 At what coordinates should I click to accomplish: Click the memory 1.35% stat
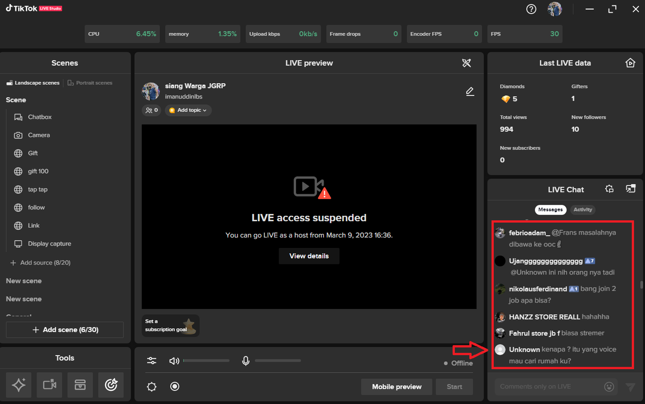203,34
